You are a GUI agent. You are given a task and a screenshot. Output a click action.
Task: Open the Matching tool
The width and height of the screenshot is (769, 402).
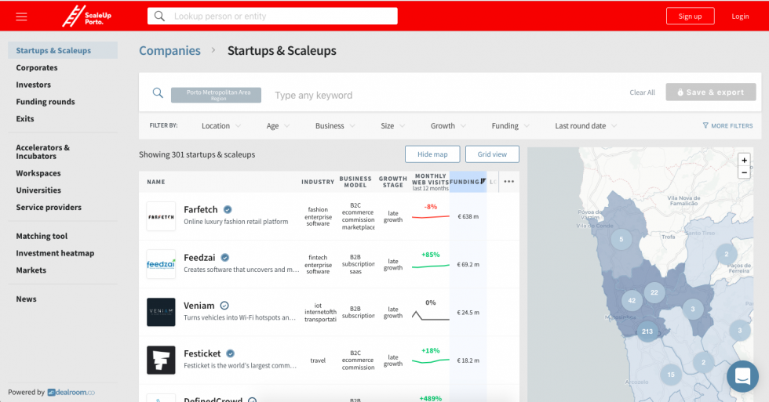tap(42, 236)
